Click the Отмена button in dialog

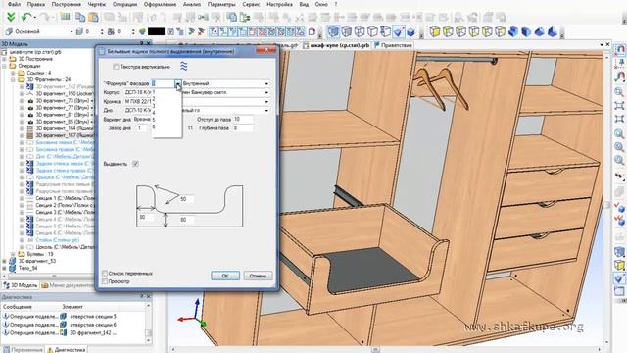[x=258, y=276]
